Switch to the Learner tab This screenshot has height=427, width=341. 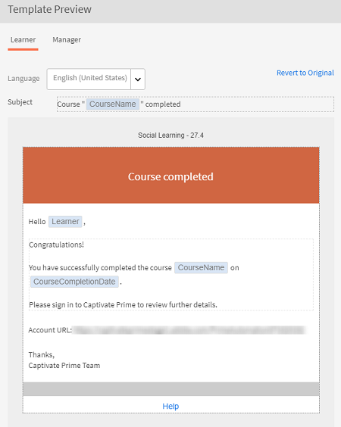pyautogui.click(x=23, y=40)
